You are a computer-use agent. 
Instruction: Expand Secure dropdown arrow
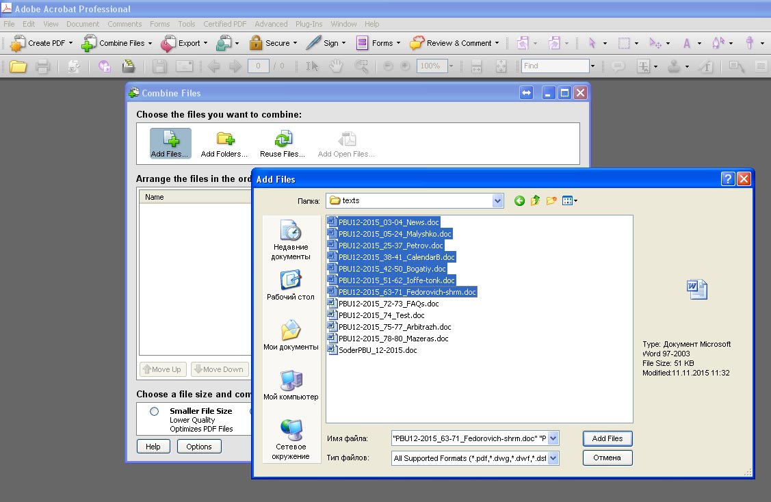click(295, 43)
